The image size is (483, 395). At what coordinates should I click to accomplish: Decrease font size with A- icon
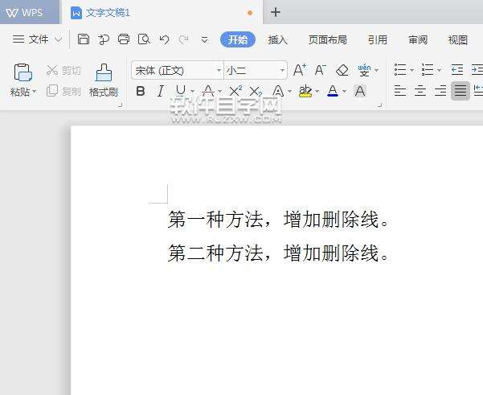point(321,70)
